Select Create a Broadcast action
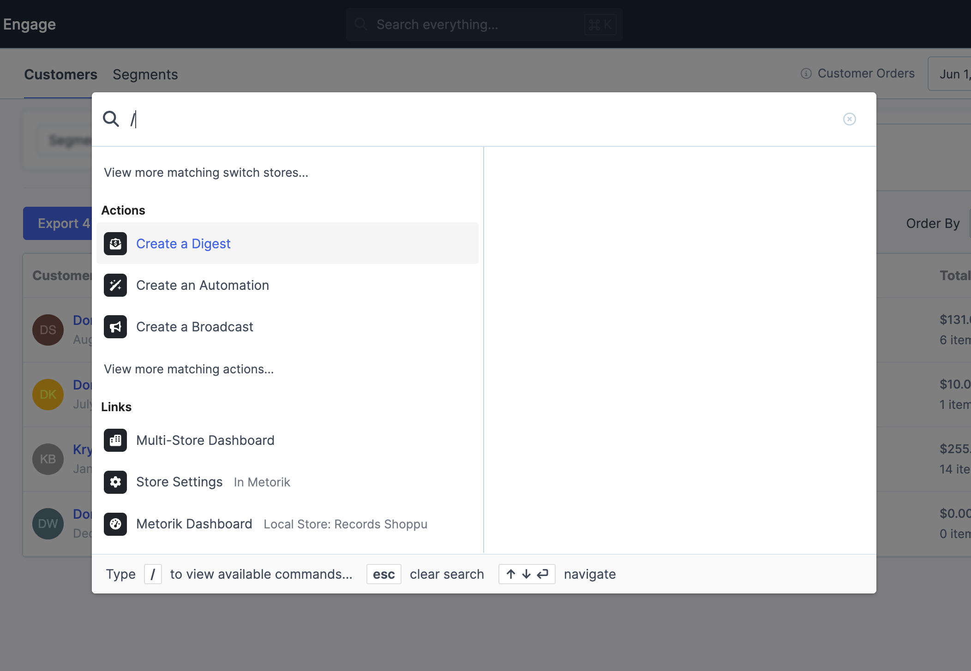Viewport: 971px width, 671px height. (195, 327)
